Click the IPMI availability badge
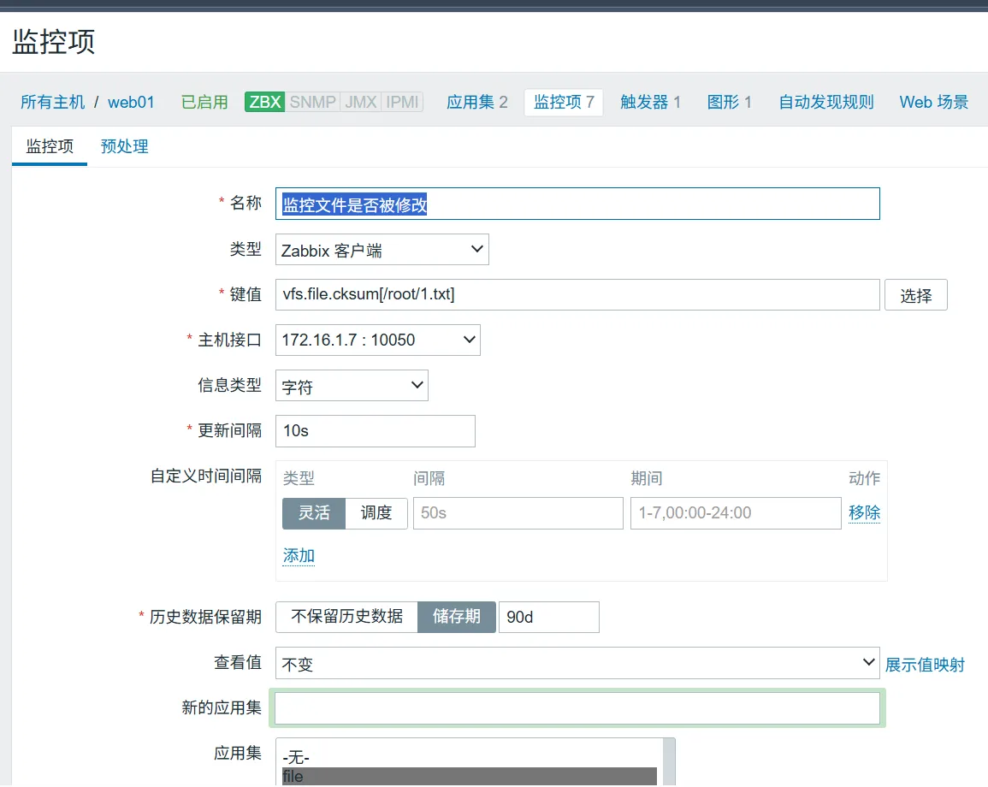Viewport: 988px width, 787px height. (402, 102)
